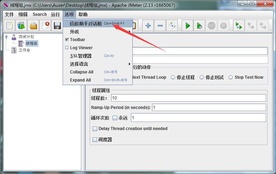Open SSL管理器 from the menu

(98, 56)
